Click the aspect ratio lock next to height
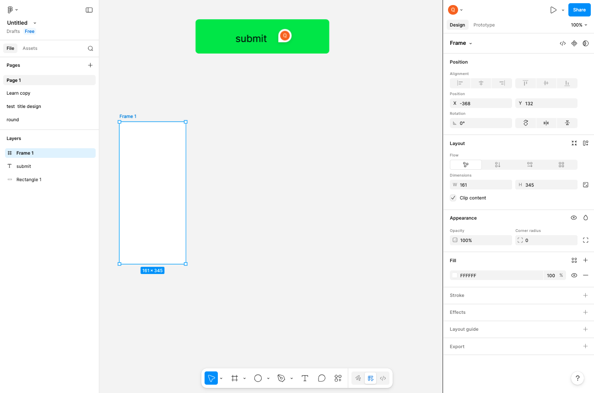Screen dimensions: 594x393 pos(585,185)
